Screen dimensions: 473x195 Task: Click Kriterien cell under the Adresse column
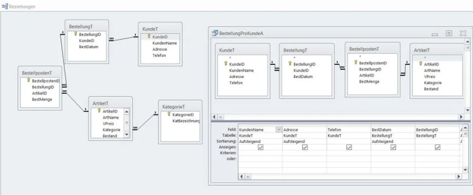[304, 152]
